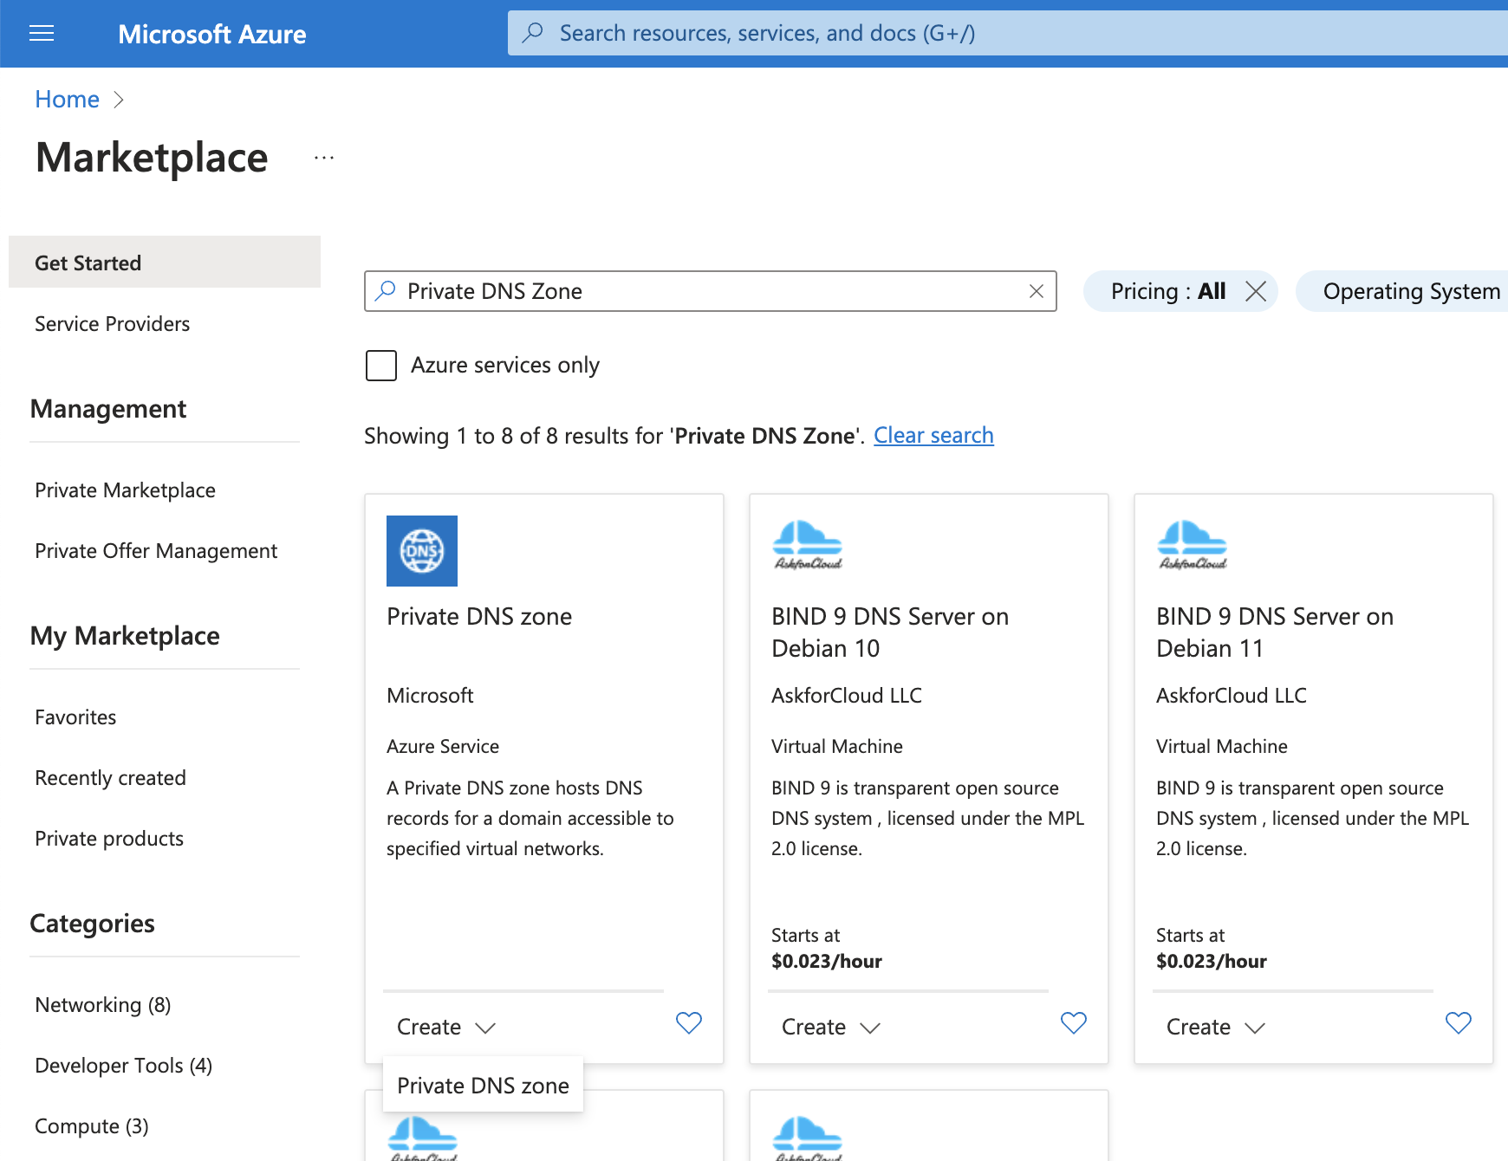1508x1161 pixels.
Task: Open the Marketplace ellipsis more options
Action: point(324,158)
